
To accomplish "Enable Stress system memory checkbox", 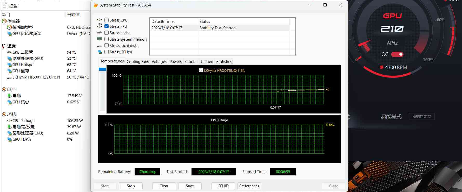I will pyautogui.click(x=107, y=39).
